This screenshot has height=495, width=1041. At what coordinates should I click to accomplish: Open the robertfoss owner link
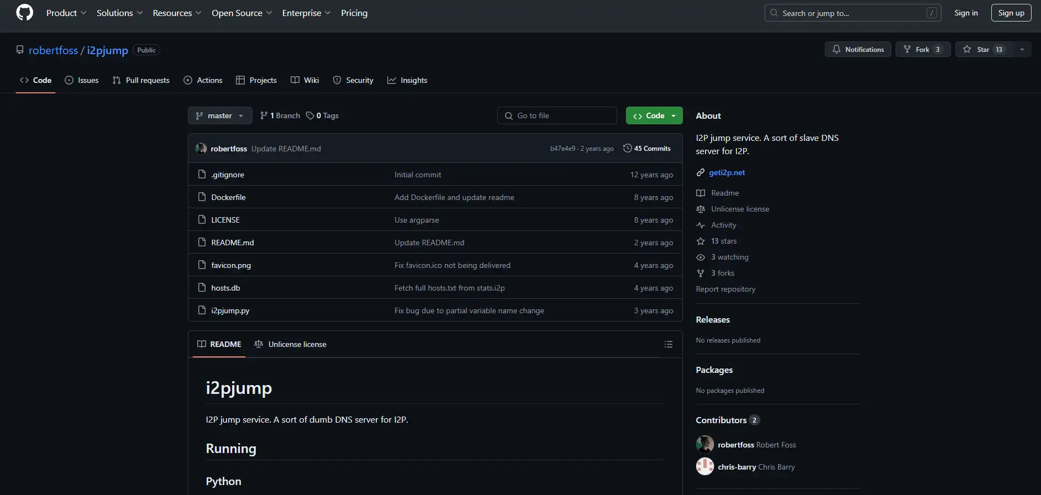[x=53, y=50]
